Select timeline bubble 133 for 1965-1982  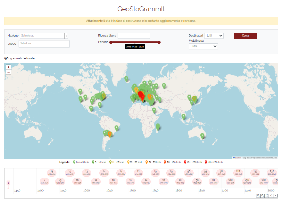[x=255, y=173]
